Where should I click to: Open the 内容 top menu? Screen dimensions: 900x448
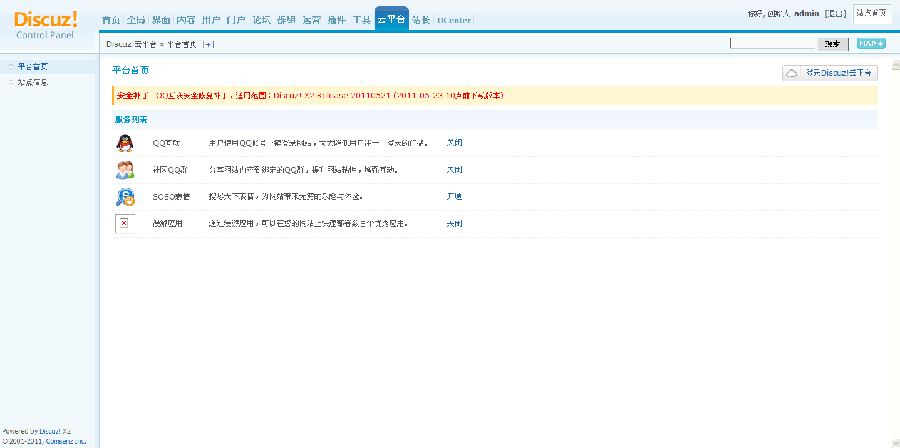(x=186, y=20)
